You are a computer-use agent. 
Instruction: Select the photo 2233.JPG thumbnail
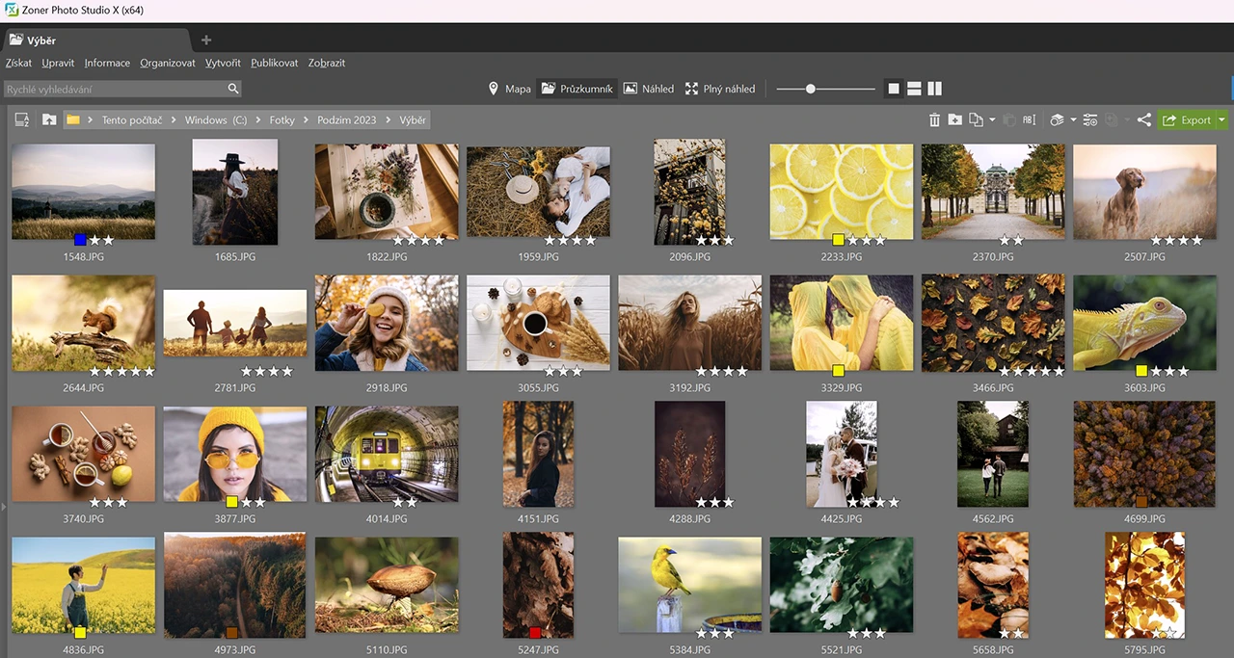(x=841, y=191)
